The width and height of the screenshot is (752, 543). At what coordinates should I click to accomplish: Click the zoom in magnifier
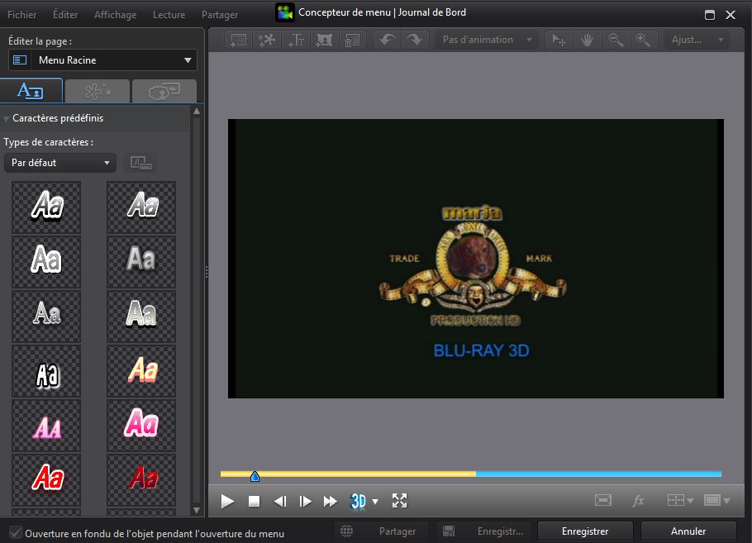click(643, 40)
